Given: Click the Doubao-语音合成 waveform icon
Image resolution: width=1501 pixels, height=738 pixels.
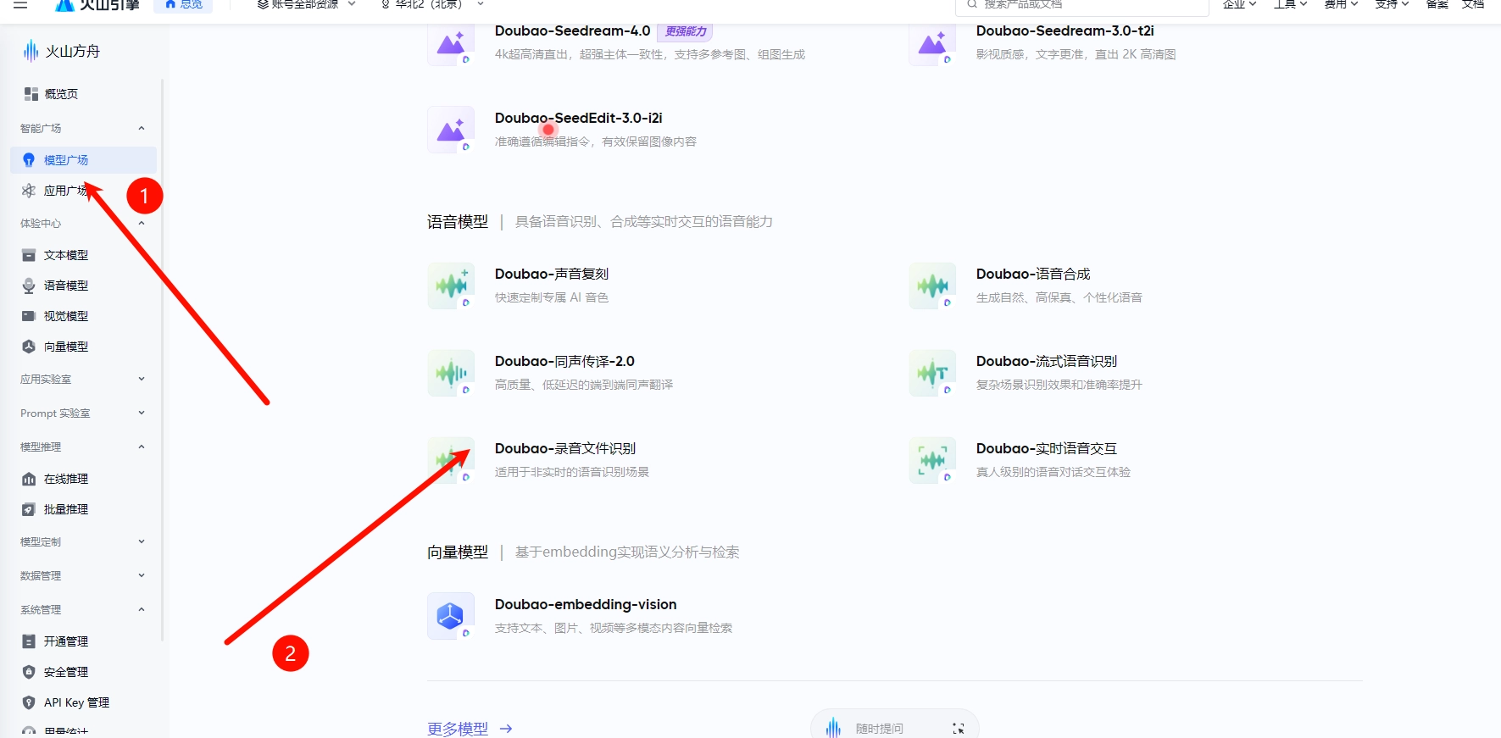Looking at the screenshot, I should click(x=932, y=286).
